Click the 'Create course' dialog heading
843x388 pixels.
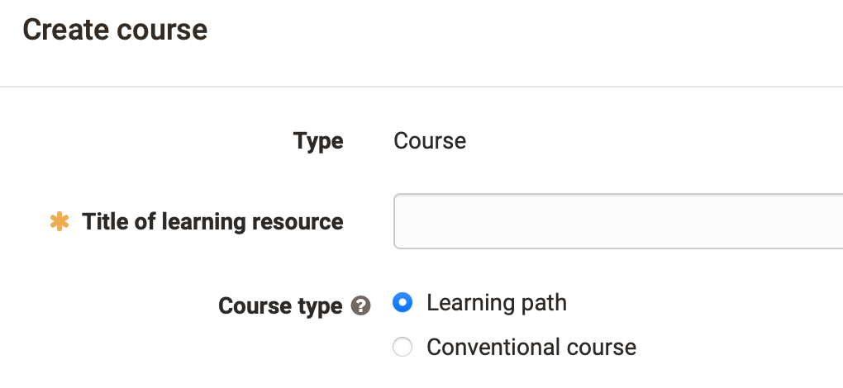115,30
